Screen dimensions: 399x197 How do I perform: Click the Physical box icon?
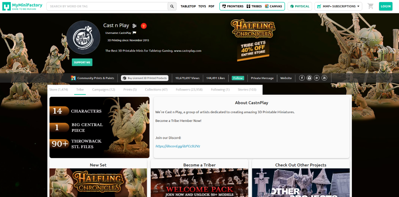[x=292, y=6]
